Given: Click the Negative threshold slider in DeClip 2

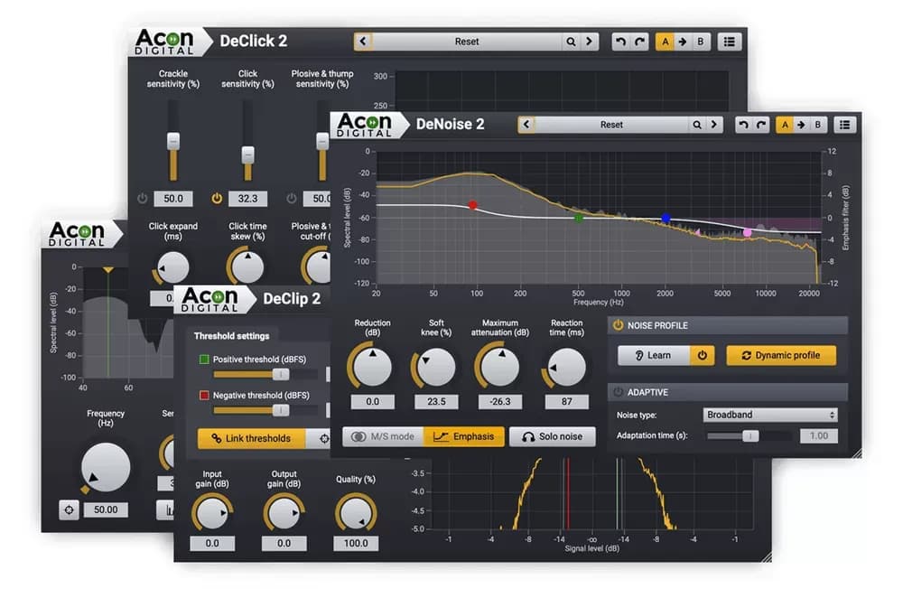Looking at the screenshot, I should [x=265, y=410].
